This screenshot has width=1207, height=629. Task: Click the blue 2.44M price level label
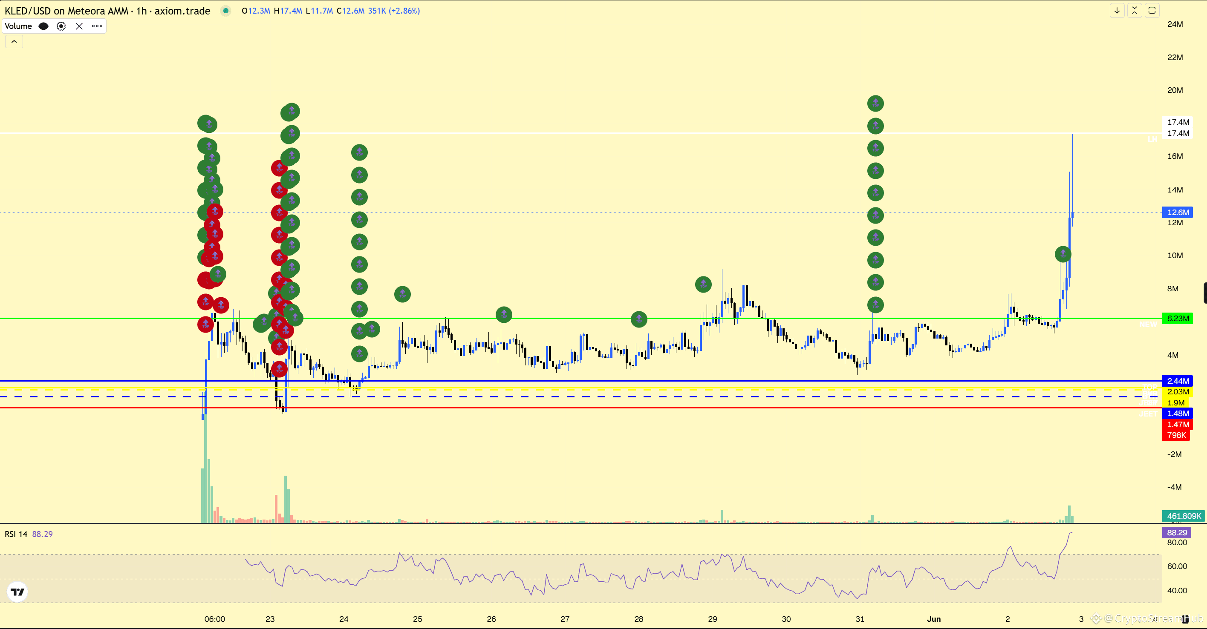click(1178, 381)
